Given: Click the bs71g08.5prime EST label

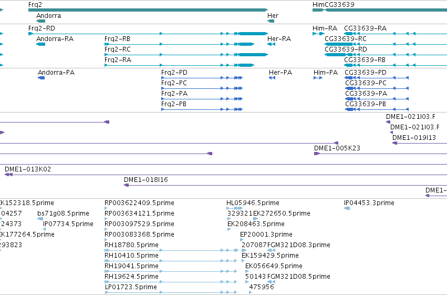Looking at the screenshot, I should (x=63, y=213).
